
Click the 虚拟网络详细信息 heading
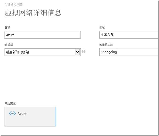pyautogui.click(x=33, y=13)
